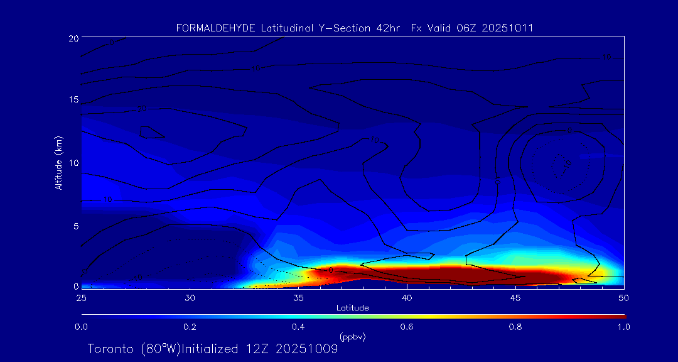678x362 pixels.
Task: Click the Altitude (km) y-axis label
Action: tap(58, 163)
